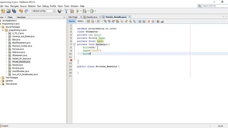Image resolution: width=228 pixels, height=128 pixels.
Task: Open the browser dropdown arrow beside globe
Action: (63, 11)
